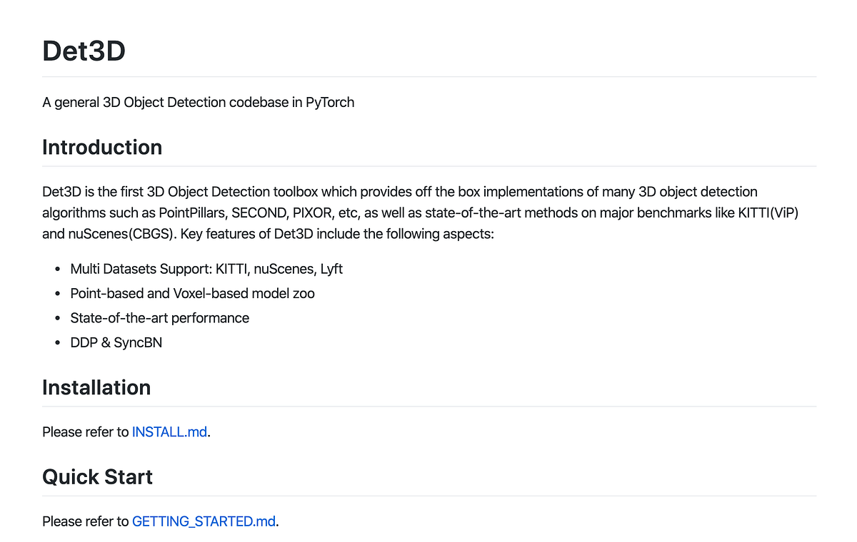The image size is (857, 542).
Task: Click the word Lyft in the datasets bullet
Action: click(331, 269)
